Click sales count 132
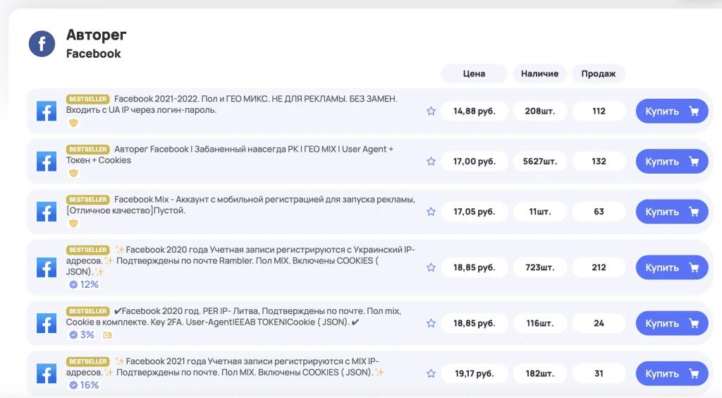The height and width of the screenshot is (398, 722). 599,161
